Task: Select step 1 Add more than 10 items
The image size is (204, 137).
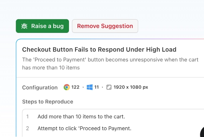Action: coord(81,117)
